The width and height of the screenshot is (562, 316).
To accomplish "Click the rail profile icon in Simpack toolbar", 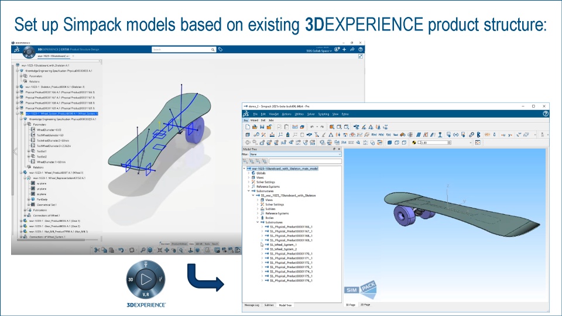I will point(440,135).
